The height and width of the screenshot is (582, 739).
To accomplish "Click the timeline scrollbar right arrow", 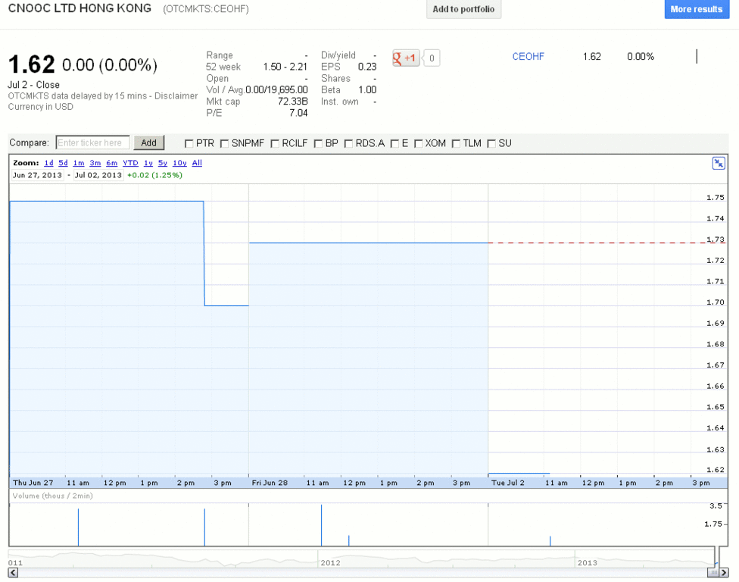I will click(x=724, y=573).
